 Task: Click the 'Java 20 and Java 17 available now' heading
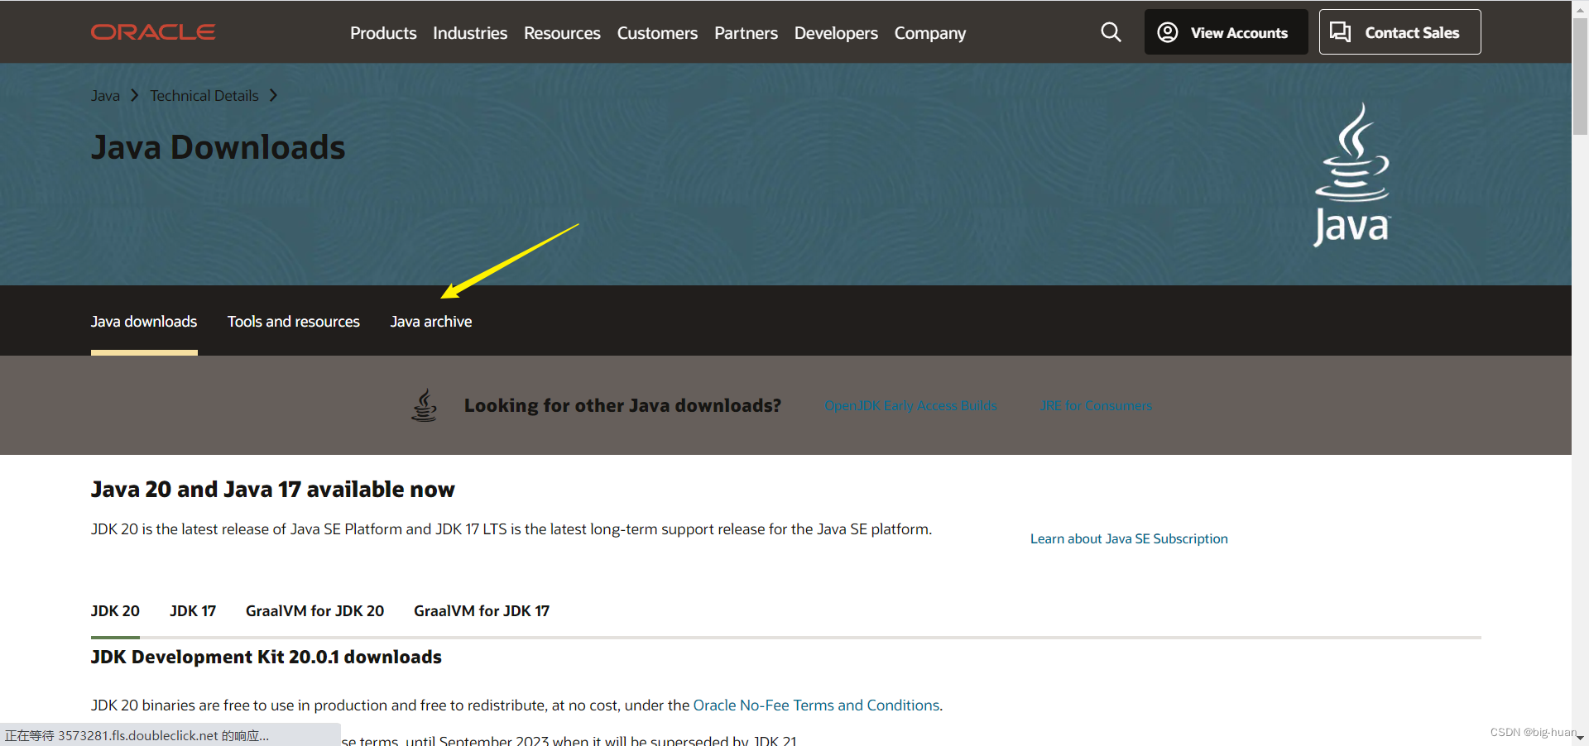click(272, 490)
